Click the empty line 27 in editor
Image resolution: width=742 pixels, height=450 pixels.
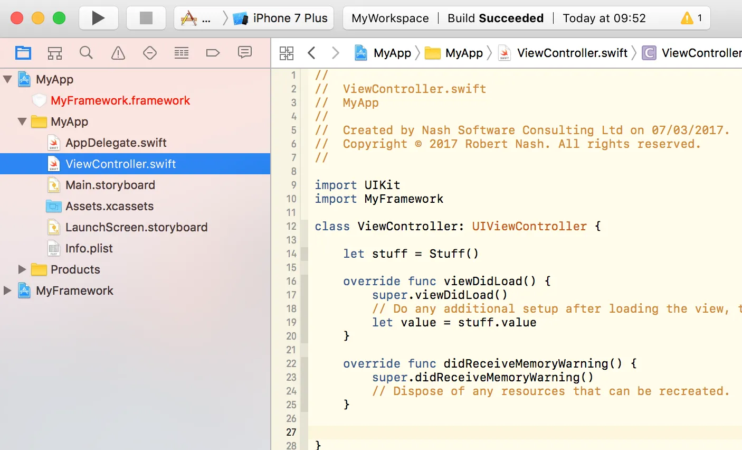pos(525,433)
